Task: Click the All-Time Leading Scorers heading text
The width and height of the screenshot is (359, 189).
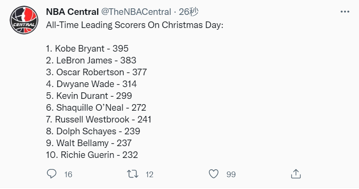Action: (135, 25)
